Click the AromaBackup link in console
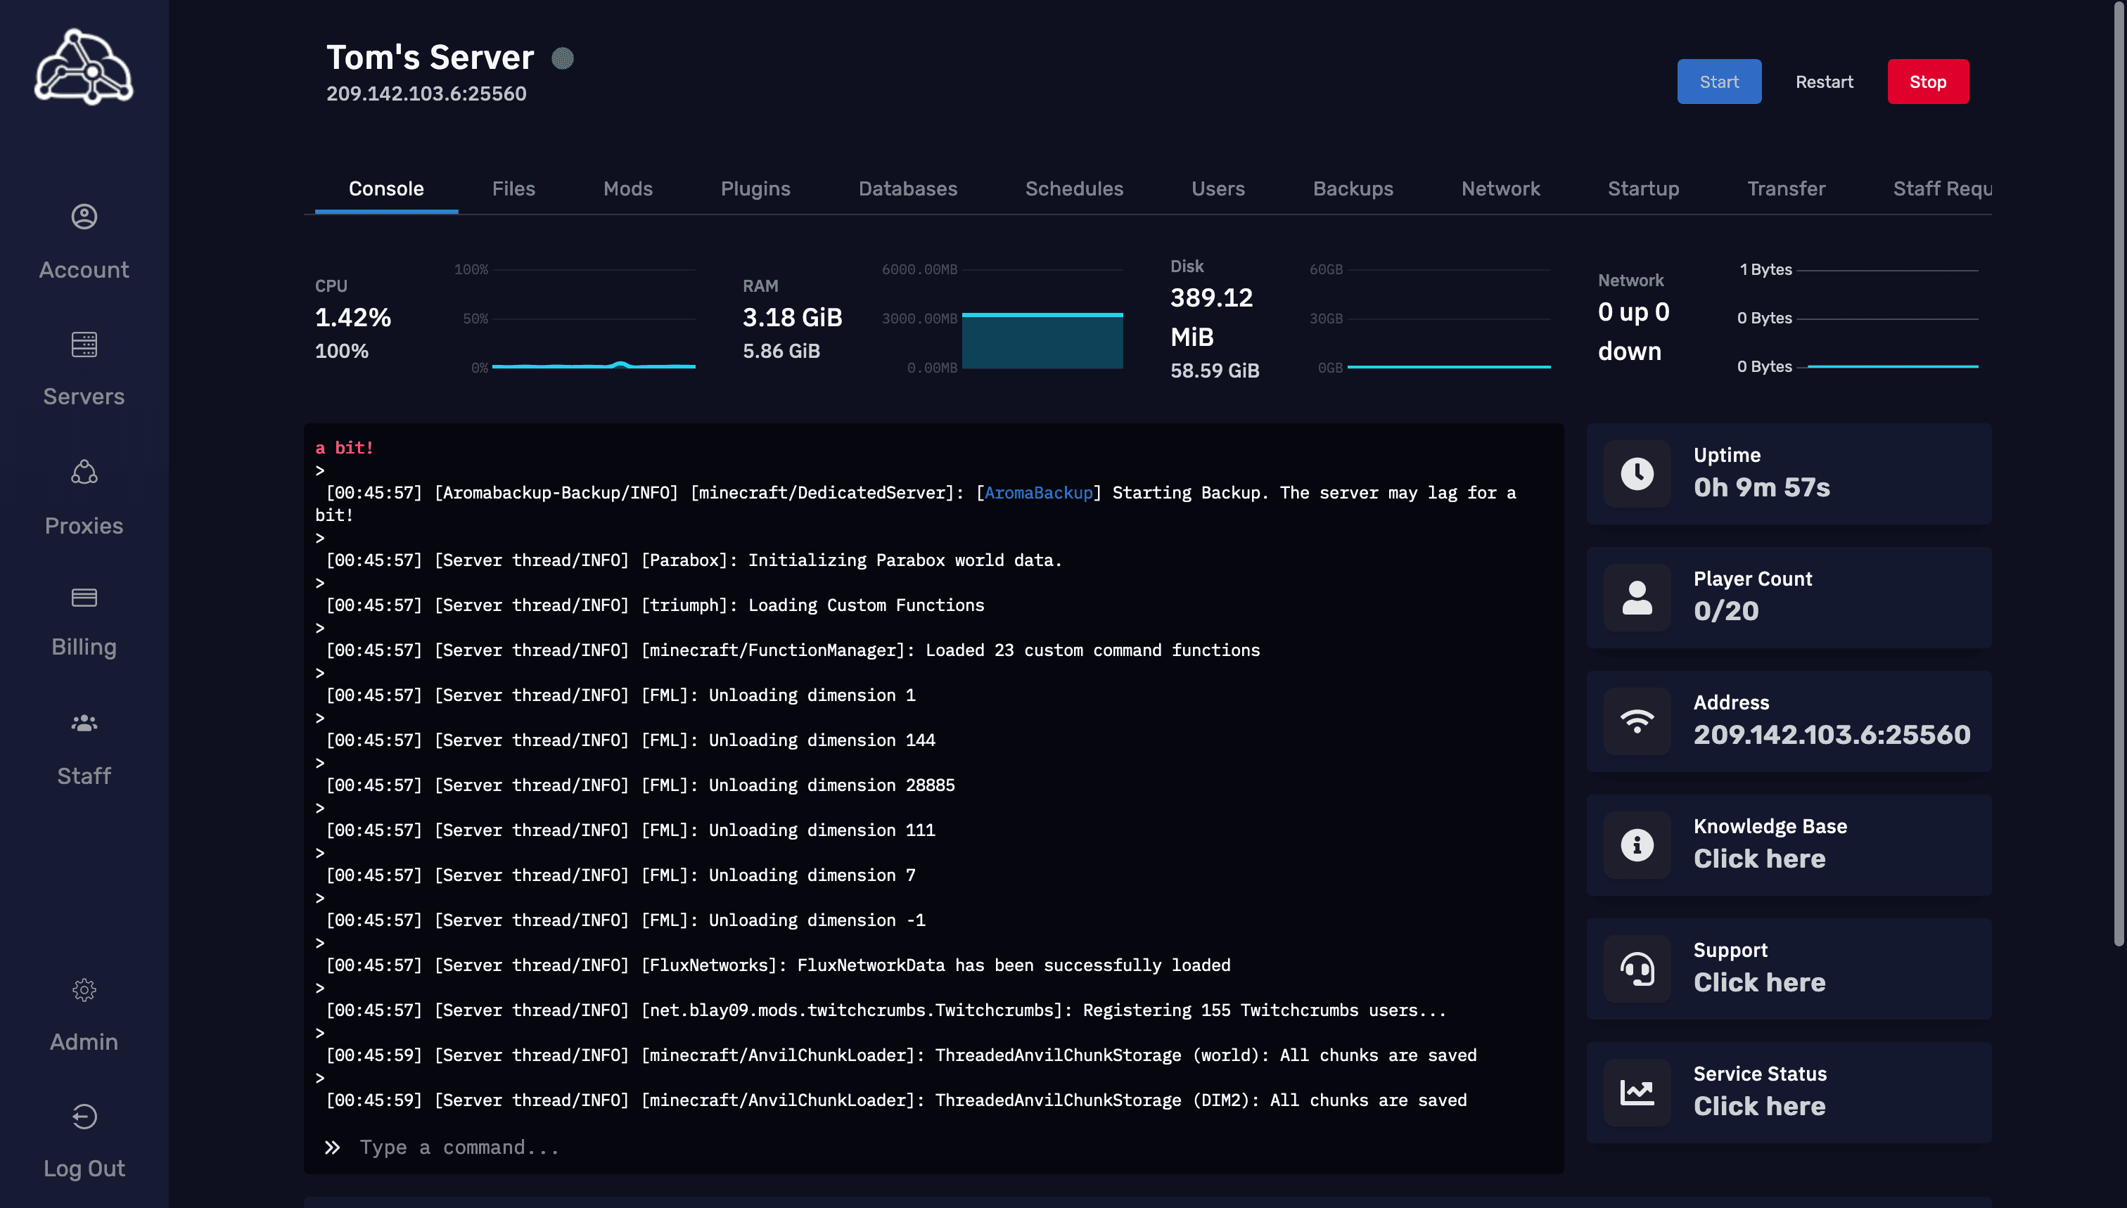 tap(1038, 493)
